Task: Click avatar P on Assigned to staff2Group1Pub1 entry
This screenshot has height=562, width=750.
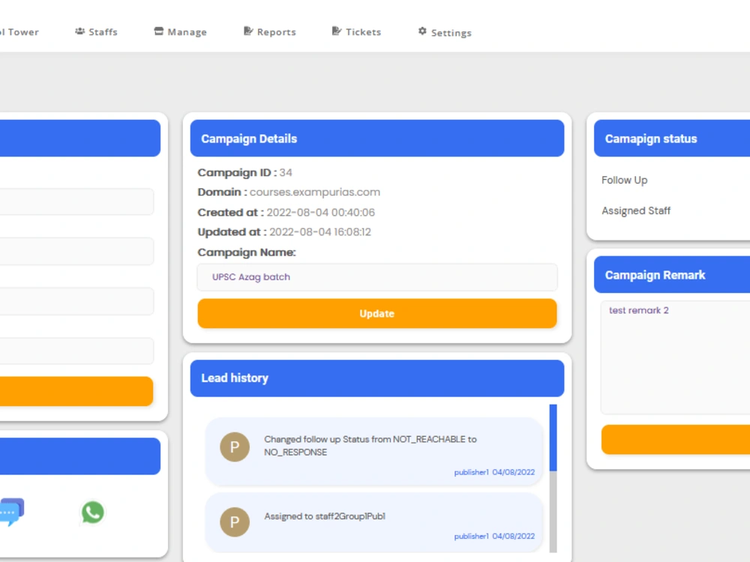Action: click(x=234, y=522)
